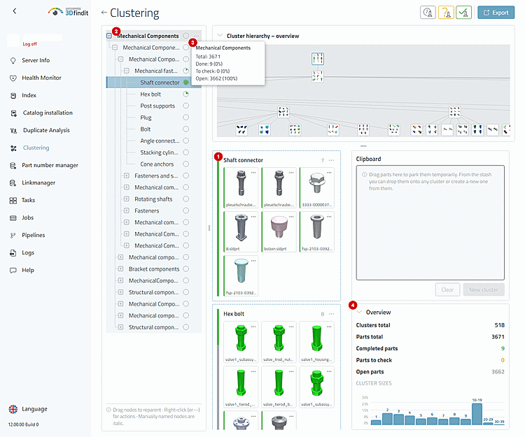
Task: Click the Log off link
Action: [29, 44]
